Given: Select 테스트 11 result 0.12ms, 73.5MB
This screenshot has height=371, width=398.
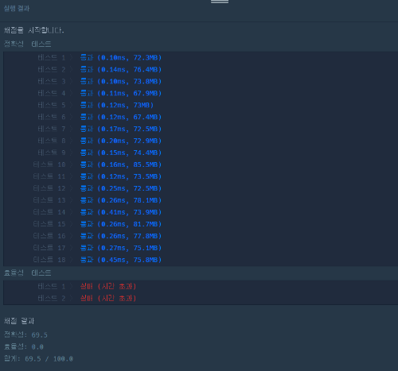Looking at the screenshot, I should point(121,176).
